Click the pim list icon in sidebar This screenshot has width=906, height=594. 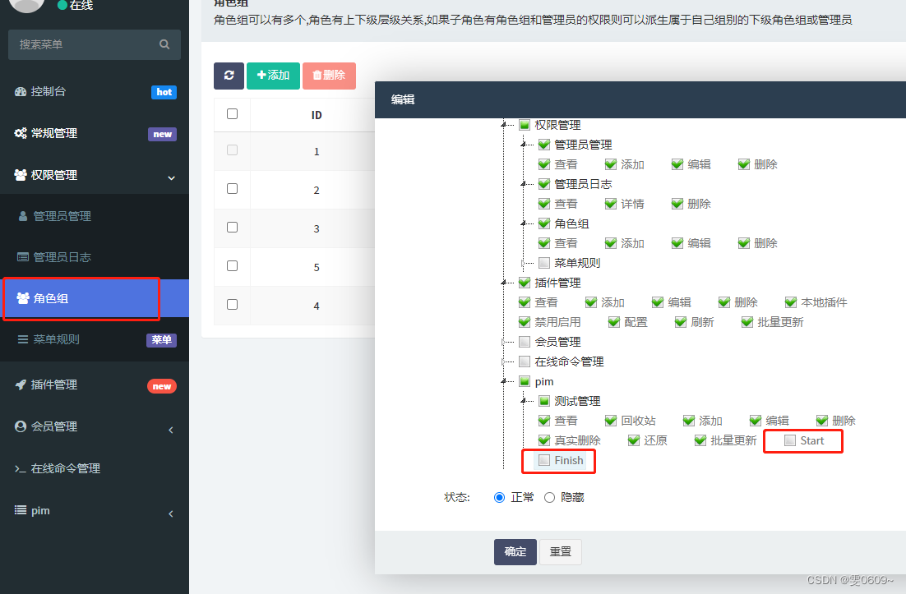pos(21,510)
